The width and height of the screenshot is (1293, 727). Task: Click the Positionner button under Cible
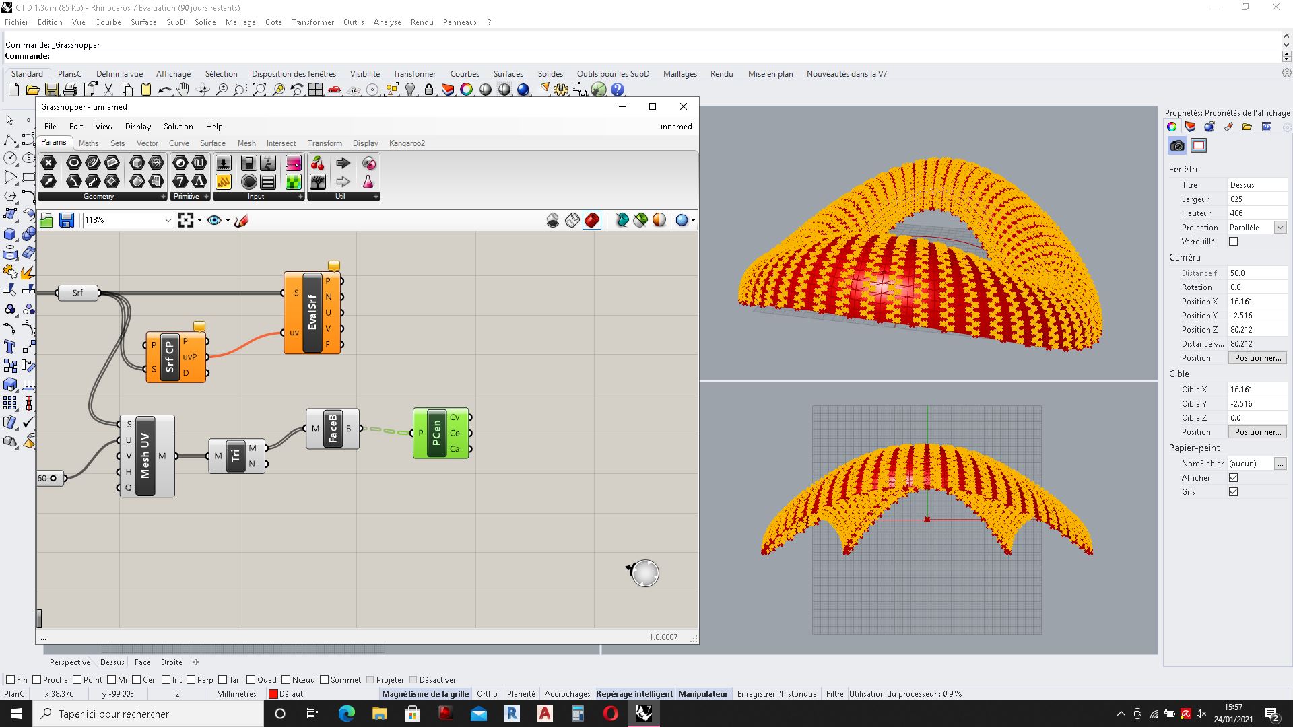[x=1257, y=432]
